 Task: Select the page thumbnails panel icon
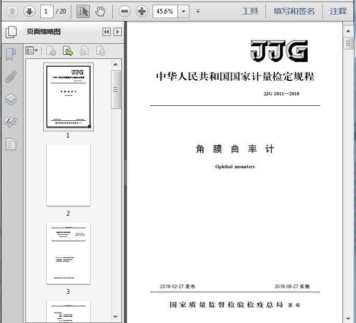click(x=11, y=32)
